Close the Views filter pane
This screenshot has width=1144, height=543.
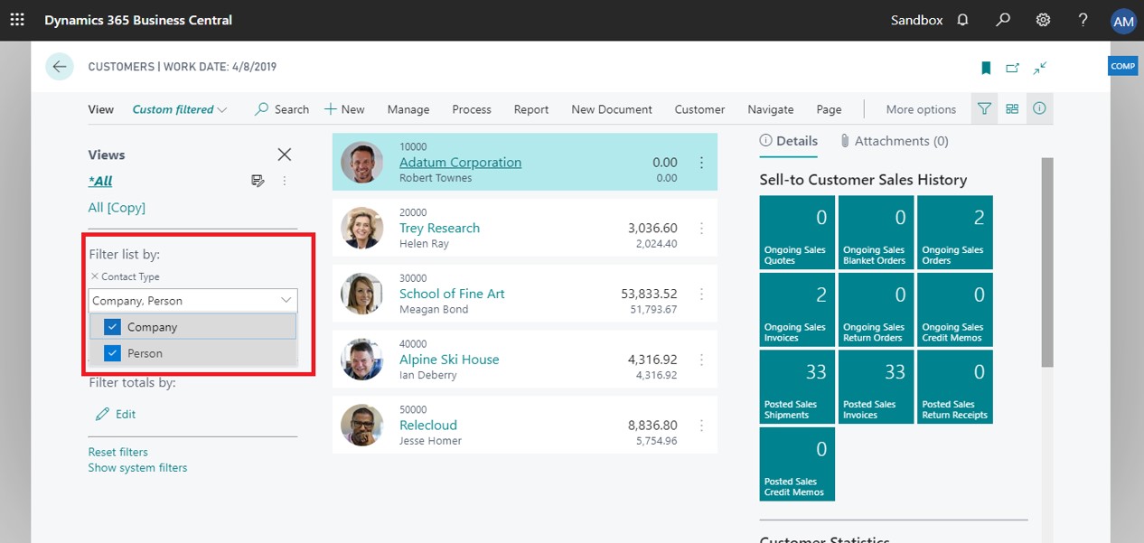click(x=284, y=154)
